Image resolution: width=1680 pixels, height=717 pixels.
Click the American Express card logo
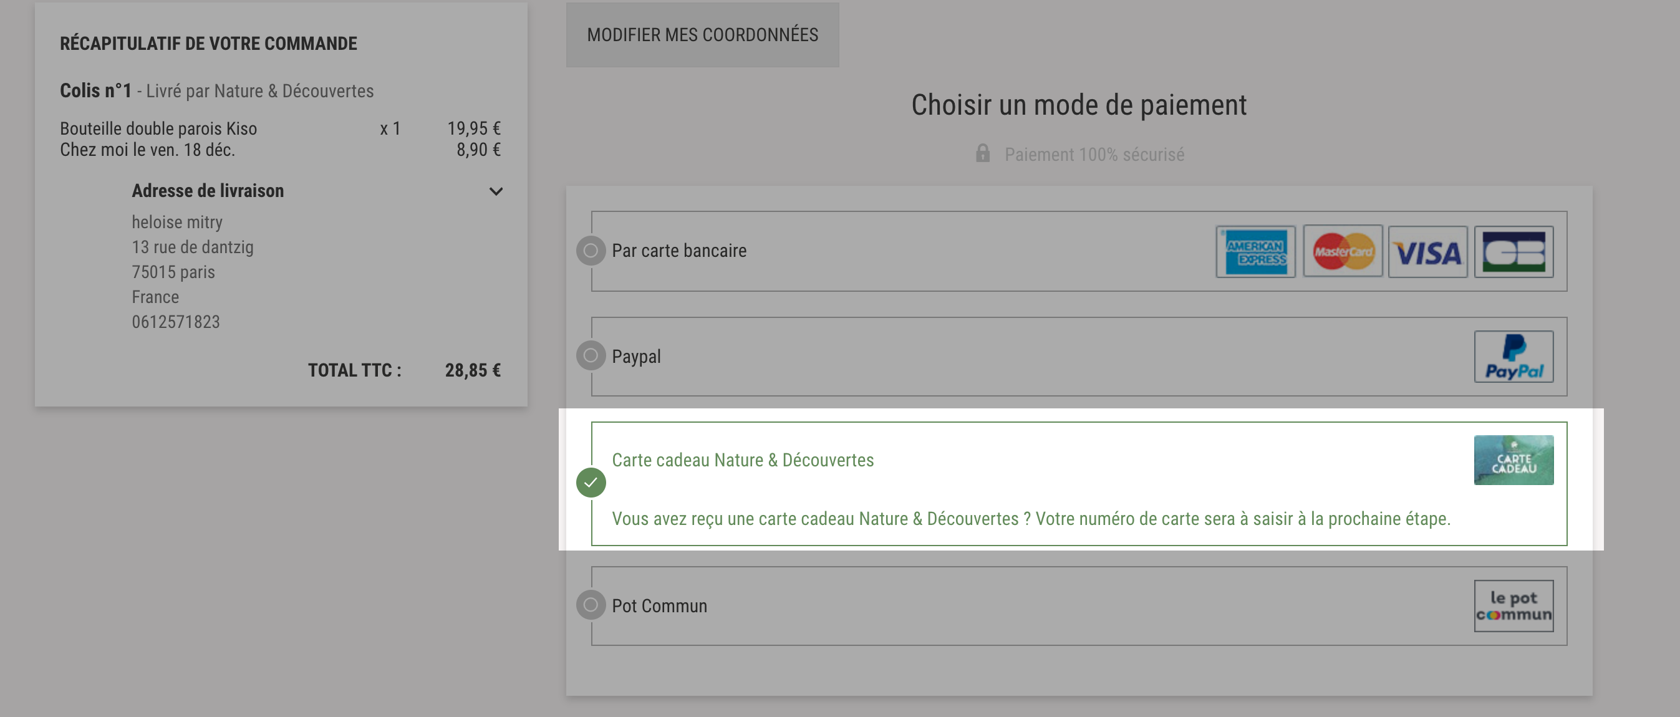[1255, 252]
